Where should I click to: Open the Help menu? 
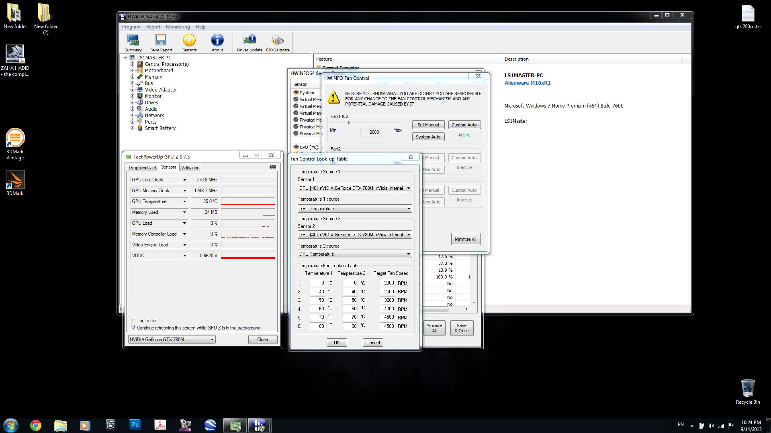pyautogui.click(x=200, y=27)
